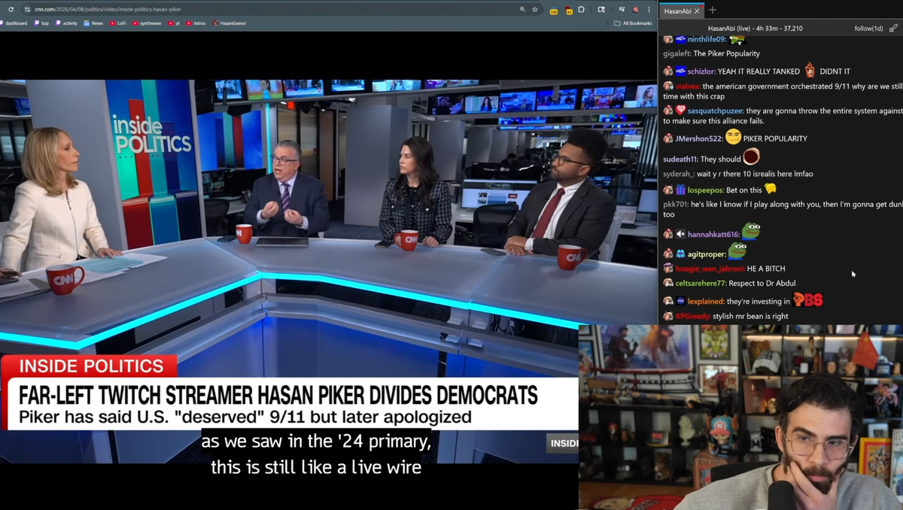Screen dimensions: 903x510
Task: Open lospeepos's user card
Action: click(705, 190)
